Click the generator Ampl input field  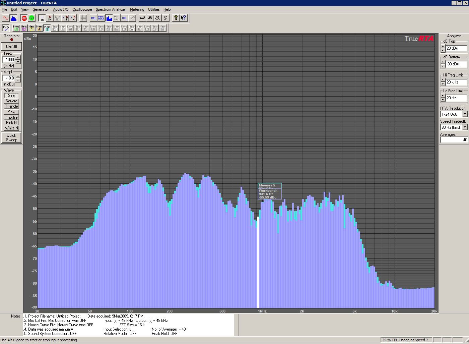point(9,78)
